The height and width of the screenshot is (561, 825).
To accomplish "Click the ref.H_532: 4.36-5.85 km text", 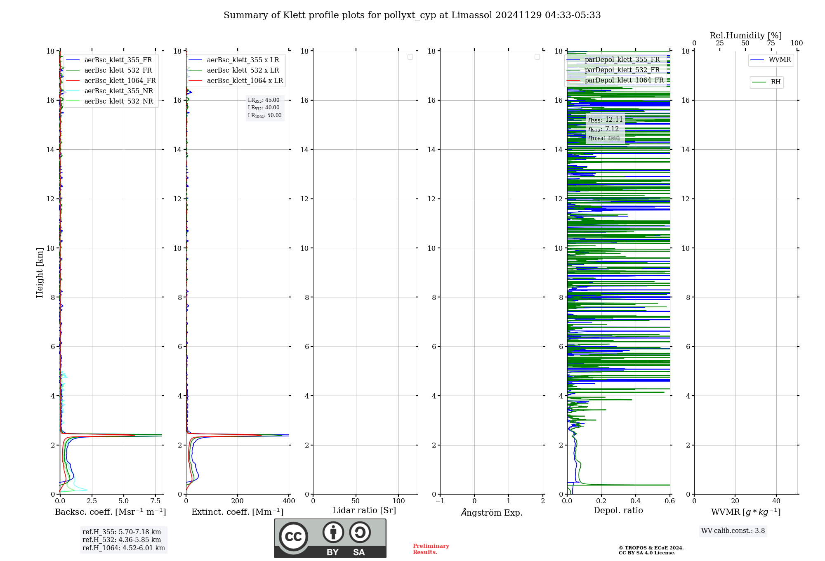I will pyautogui.click(x=122, y=540).
